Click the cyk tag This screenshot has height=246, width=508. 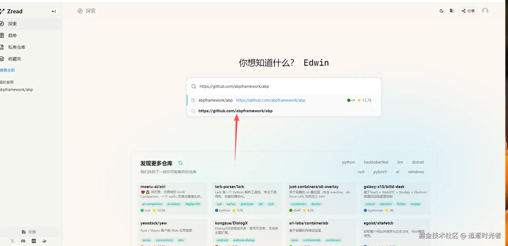click(219, 204)
